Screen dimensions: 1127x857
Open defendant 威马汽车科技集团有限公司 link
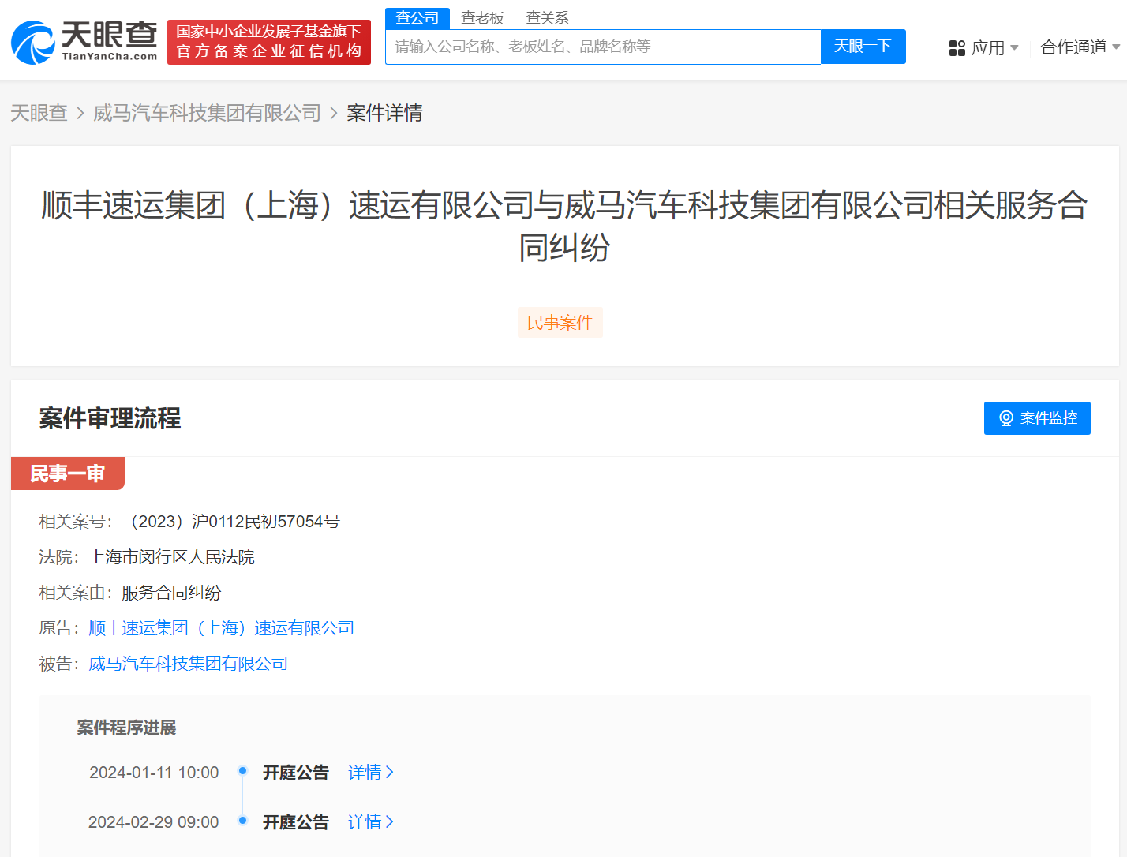pyautogui.click(x=189, y=664)
